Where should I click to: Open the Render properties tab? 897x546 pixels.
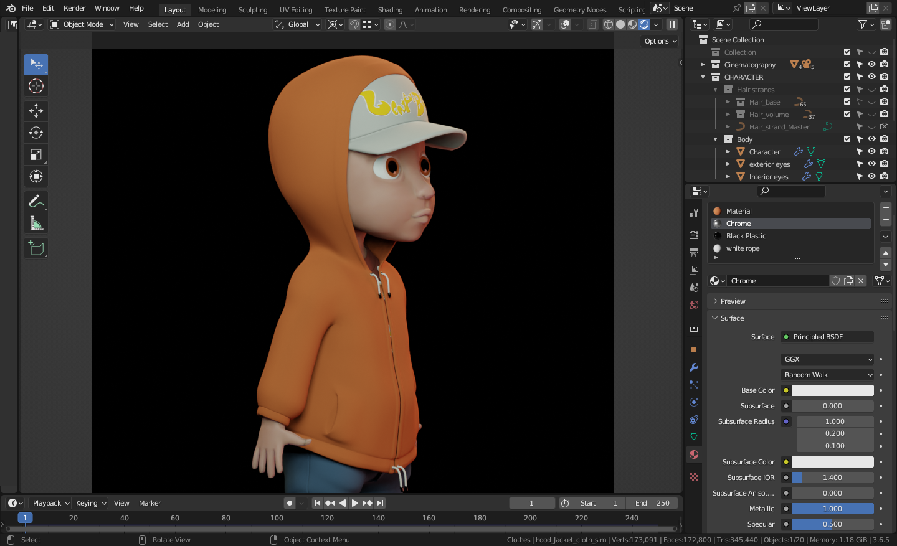pos(694,235)
